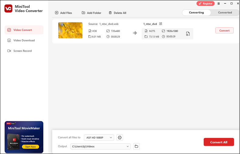This screenshot has height=154, width=240.
Task: Click the output file name 1_ntsc_dvd
Action: tap(150, 24)
